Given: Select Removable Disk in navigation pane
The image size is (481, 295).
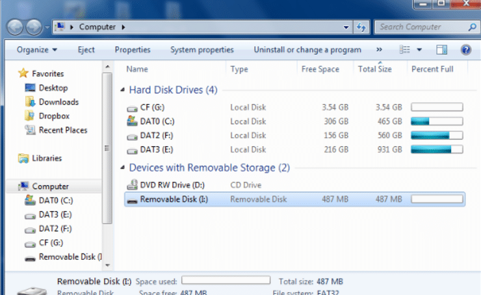Looking at the screenshot, I should click(x=70, y=257).
